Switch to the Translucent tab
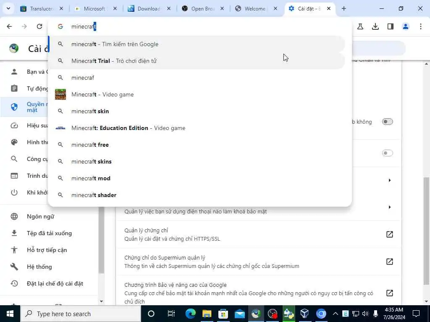The height and width of the screenshot is (322, 430). (x=41, y=8)
